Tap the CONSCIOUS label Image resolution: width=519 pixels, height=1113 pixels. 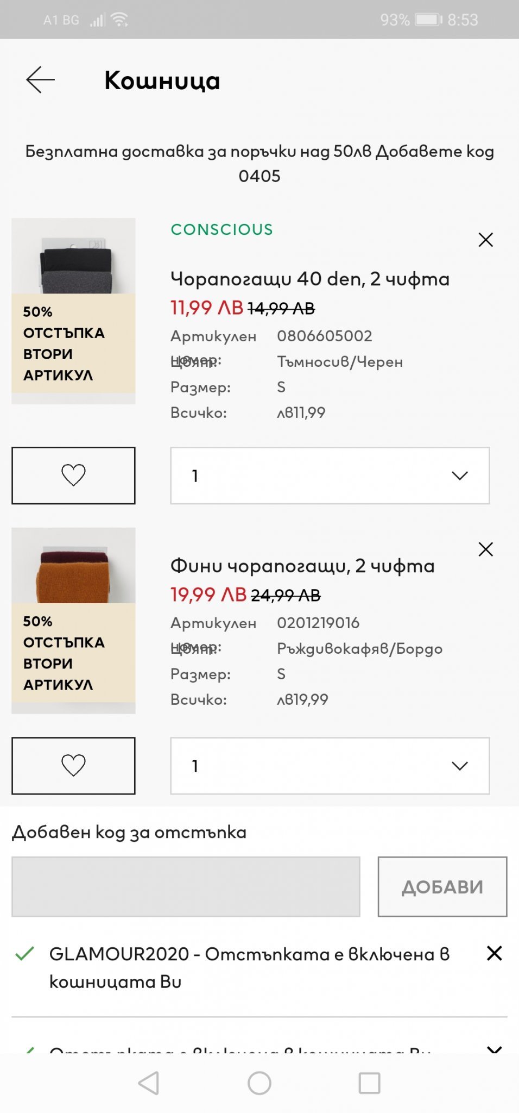pyautogui.click(x=221, y=229)
